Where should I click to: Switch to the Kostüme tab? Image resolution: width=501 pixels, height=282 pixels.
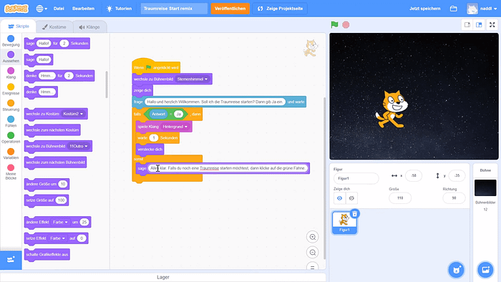(x=54, y=26)
